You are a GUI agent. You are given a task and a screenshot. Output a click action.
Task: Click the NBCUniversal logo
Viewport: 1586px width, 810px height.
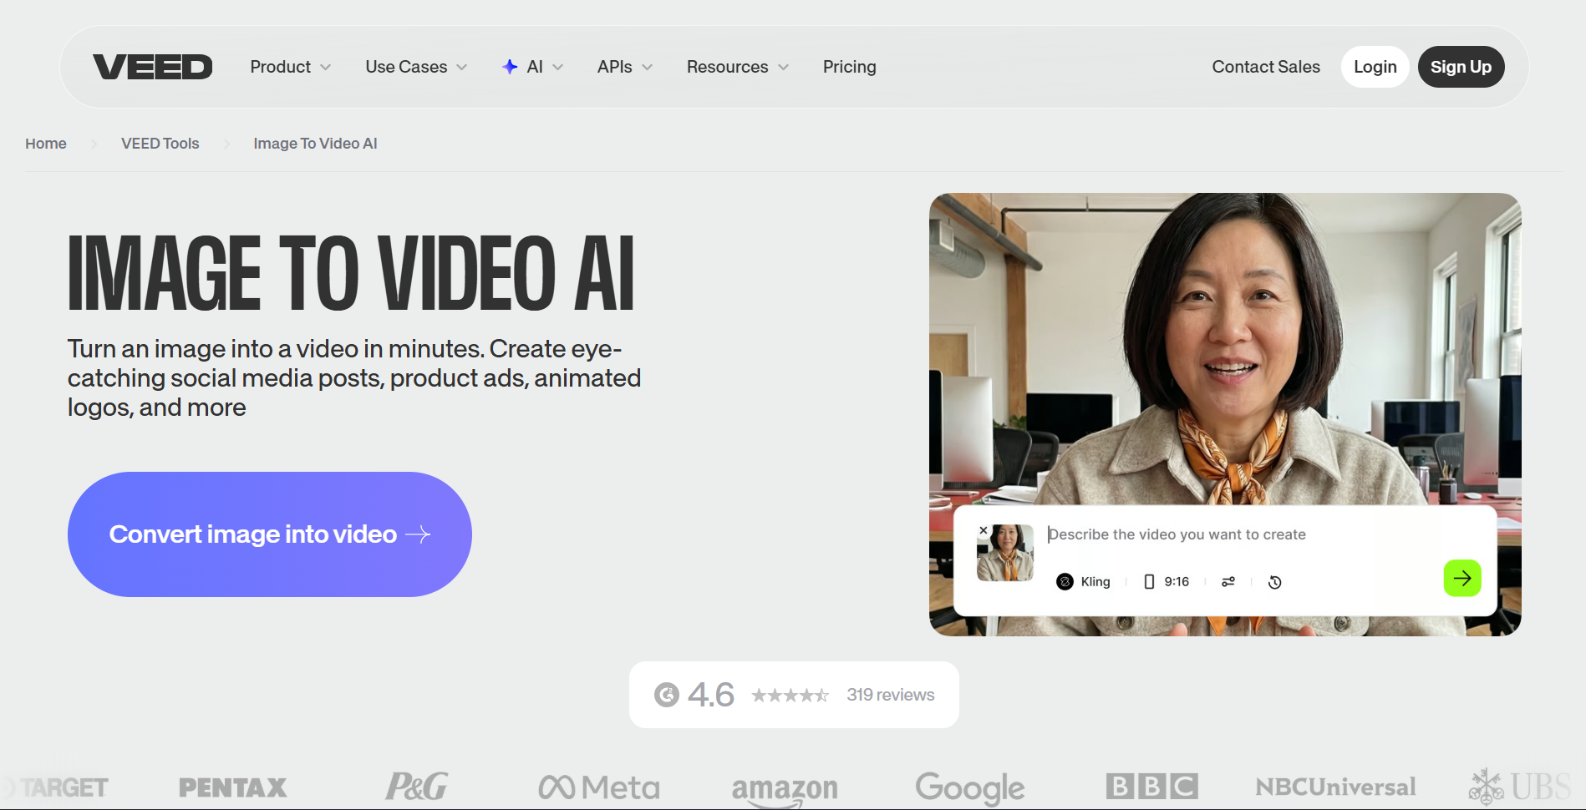click(1335, 787)
